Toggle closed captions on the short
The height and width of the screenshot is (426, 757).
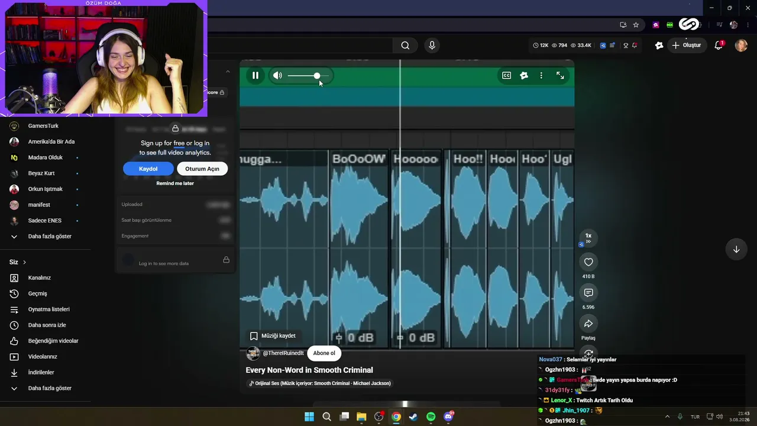[x=507, y=76]
